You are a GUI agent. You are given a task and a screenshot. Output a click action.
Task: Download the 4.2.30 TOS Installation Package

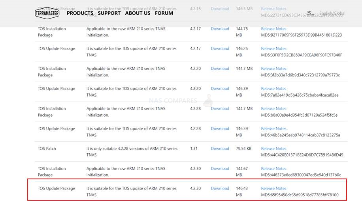220,169
